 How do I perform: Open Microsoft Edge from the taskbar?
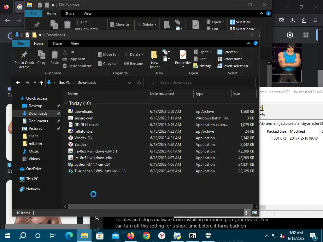coord(69,236)
